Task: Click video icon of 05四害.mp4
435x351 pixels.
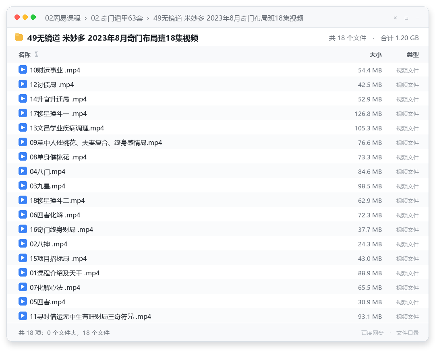Action: click(x=23, y=301)
